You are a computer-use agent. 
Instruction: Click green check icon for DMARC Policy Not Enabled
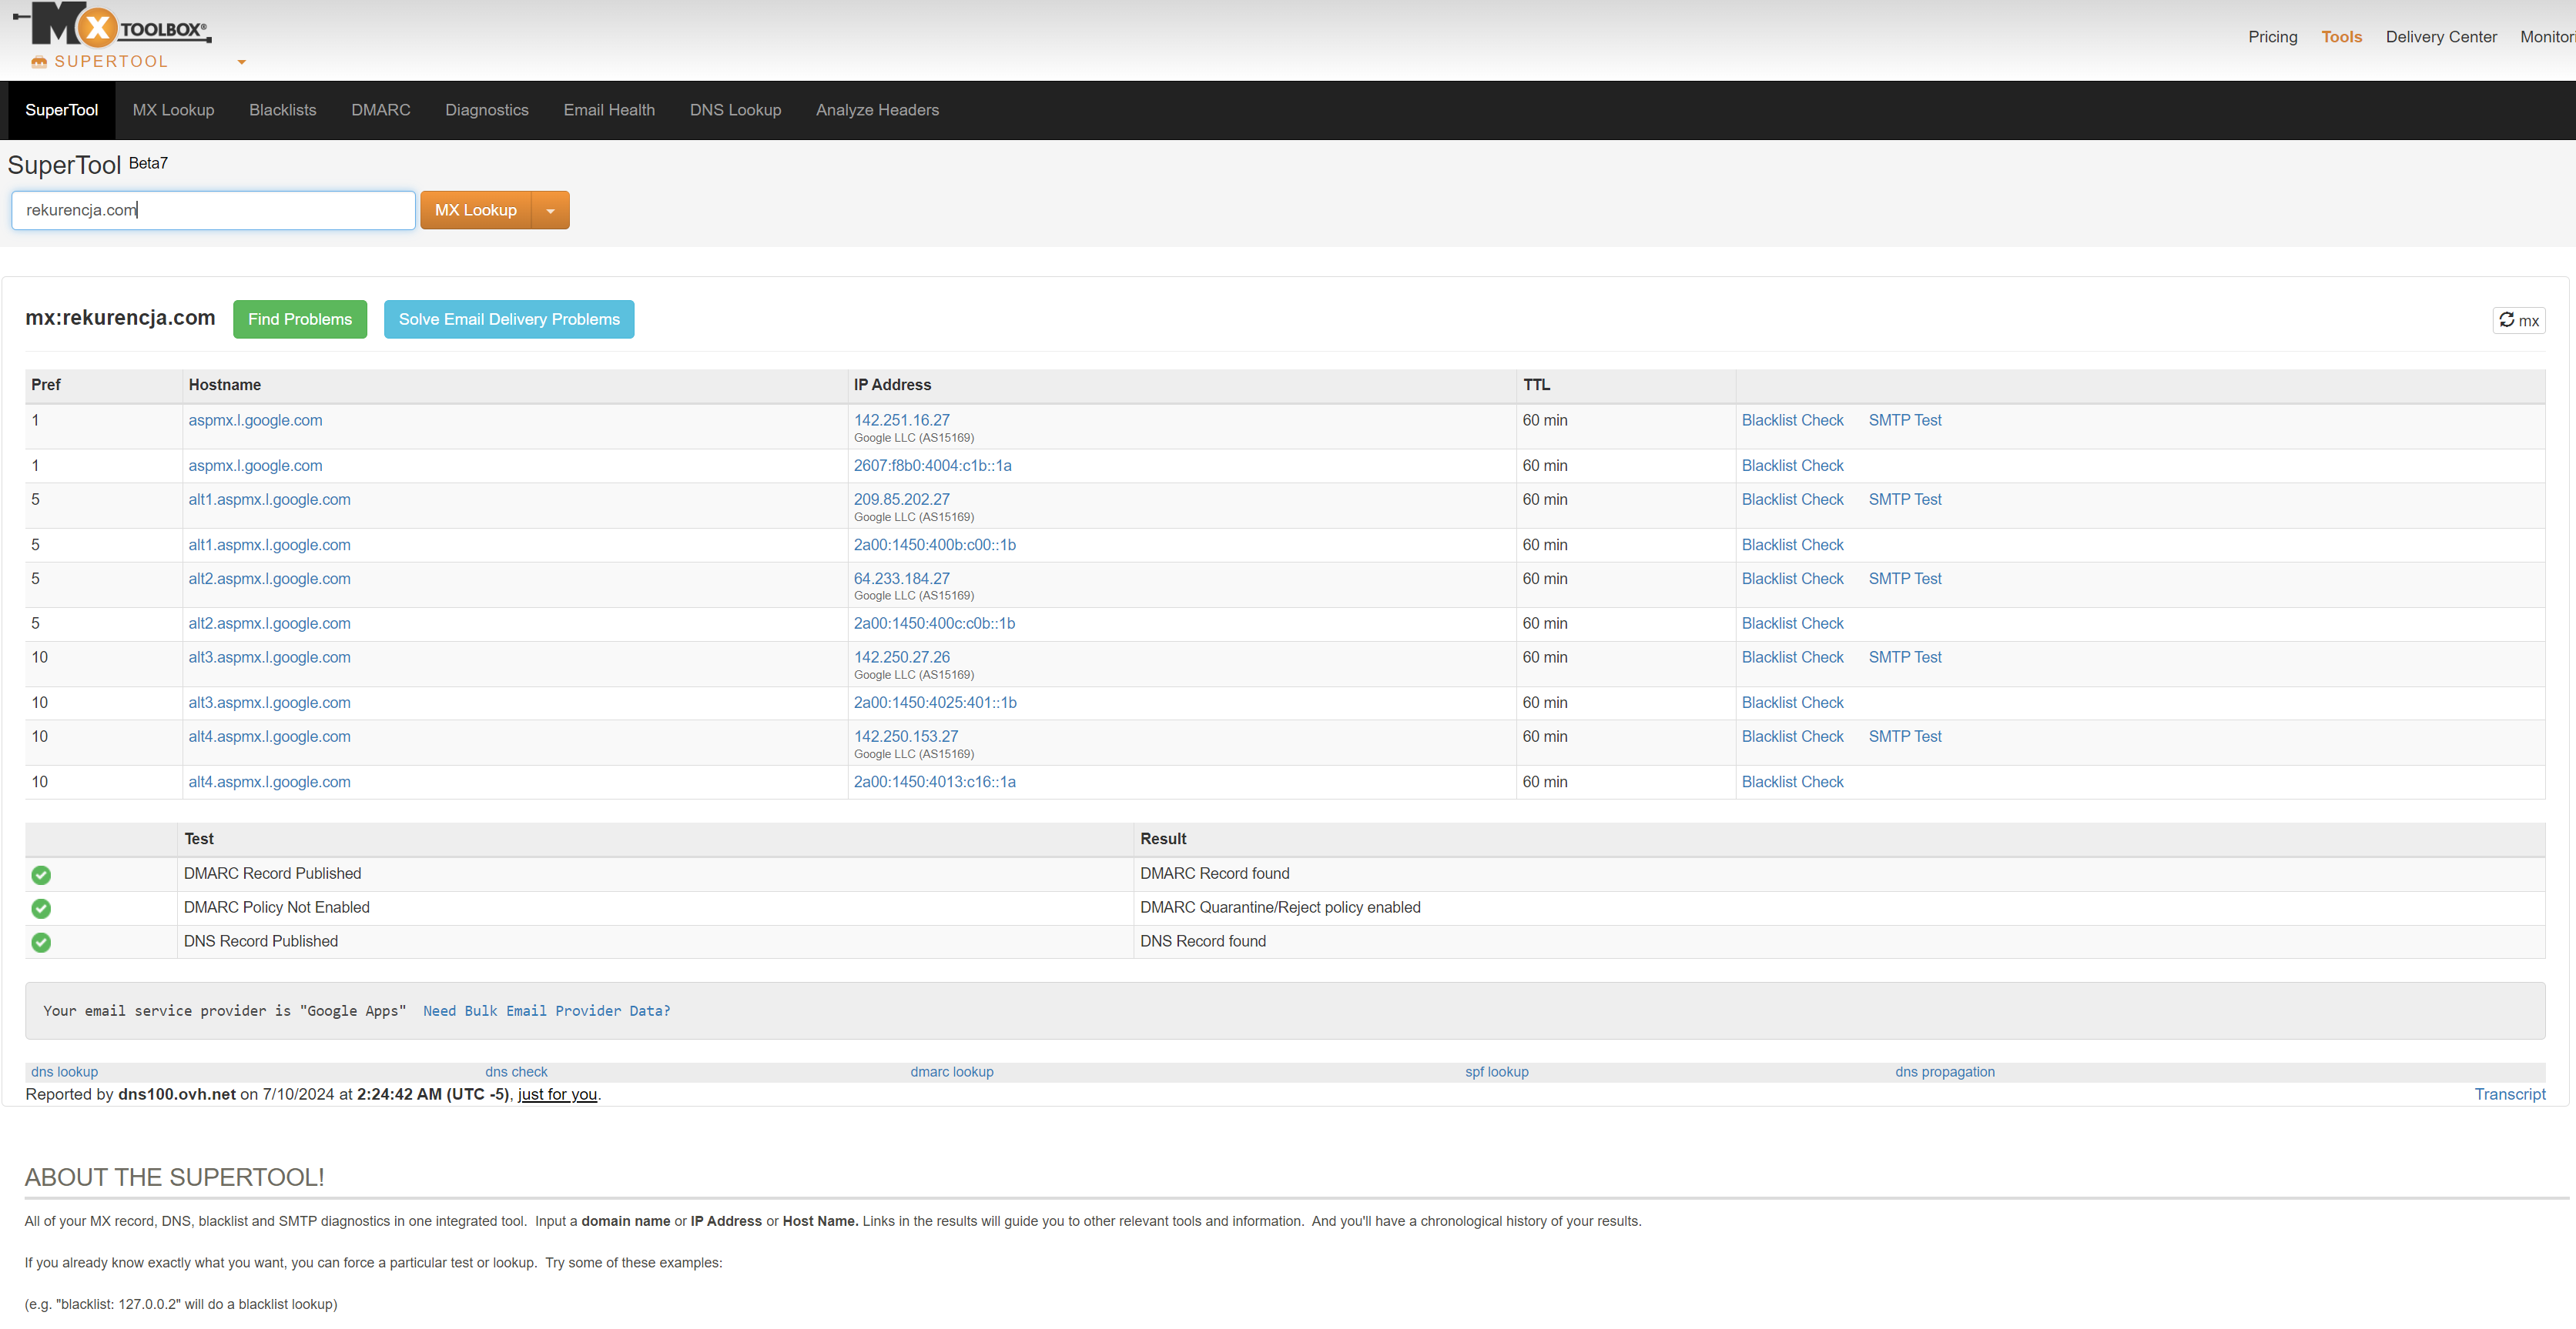41,908
